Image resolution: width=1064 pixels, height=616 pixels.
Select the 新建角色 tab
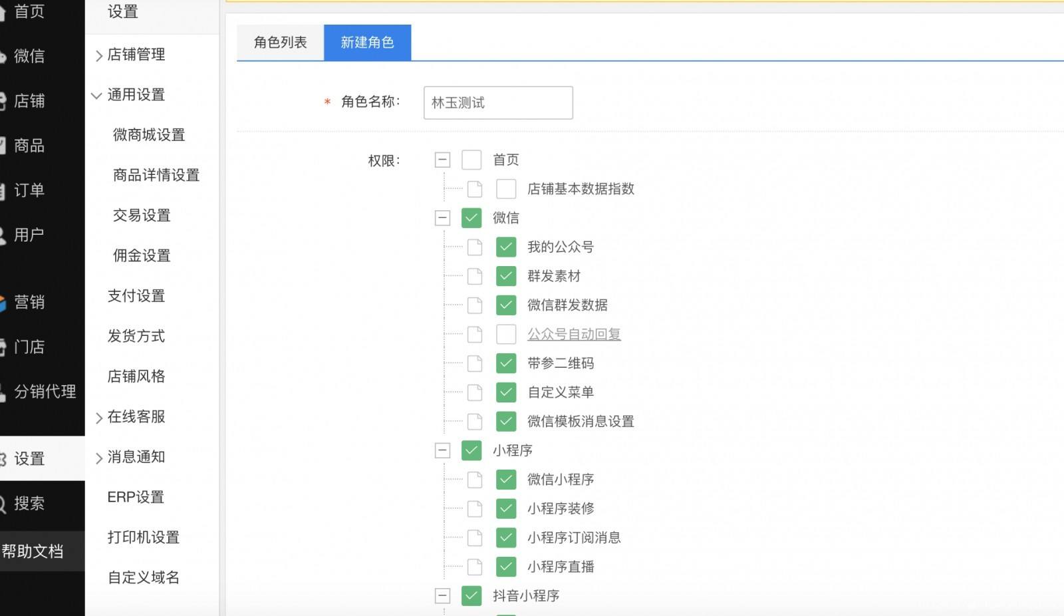[x=368, y=43]
